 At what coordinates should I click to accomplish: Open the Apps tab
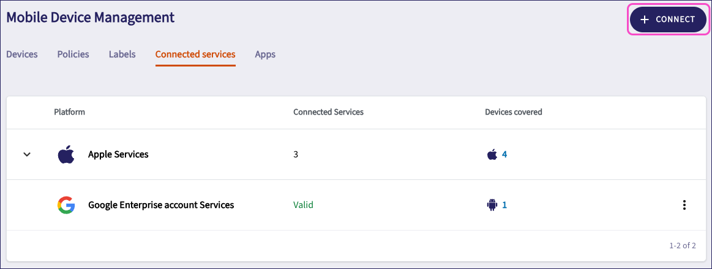coord(265,54)
